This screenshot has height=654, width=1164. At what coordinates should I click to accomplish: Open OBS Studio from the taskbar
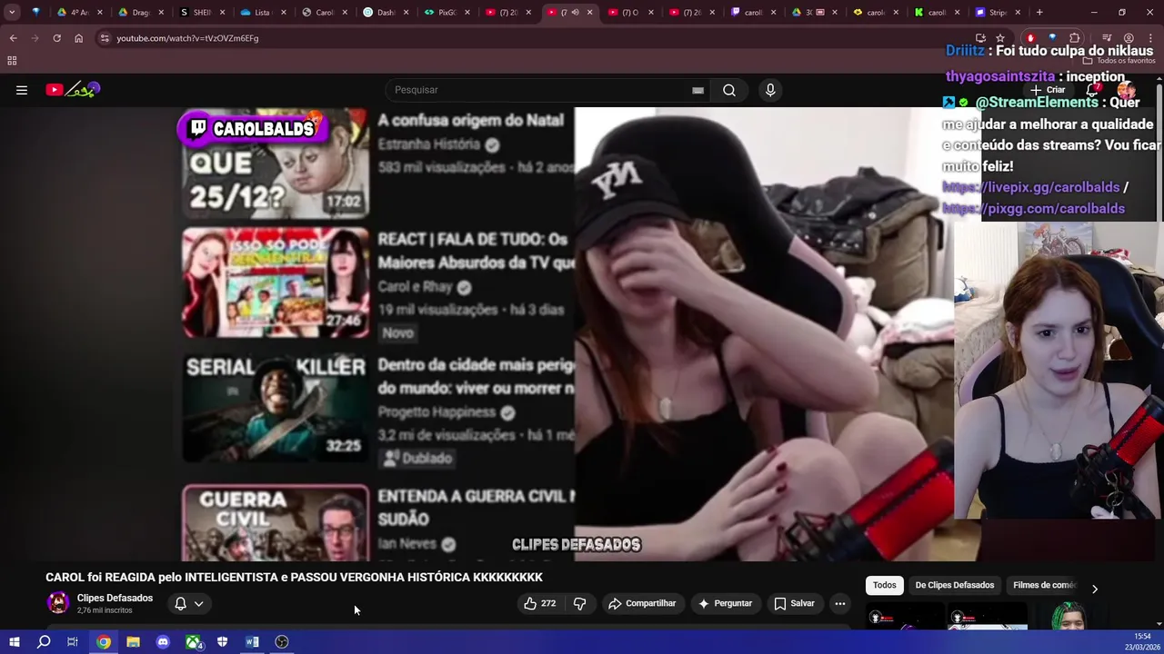282,642
